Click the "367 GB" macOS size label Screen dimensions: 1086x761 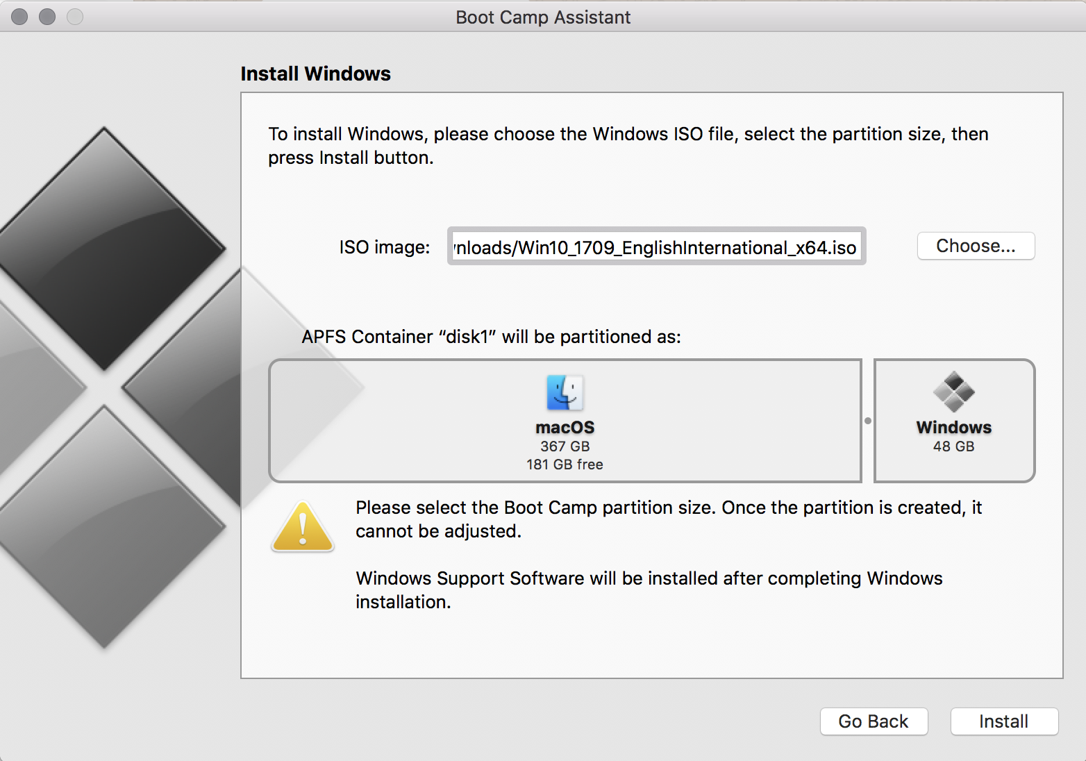click(x=565, y=446)
